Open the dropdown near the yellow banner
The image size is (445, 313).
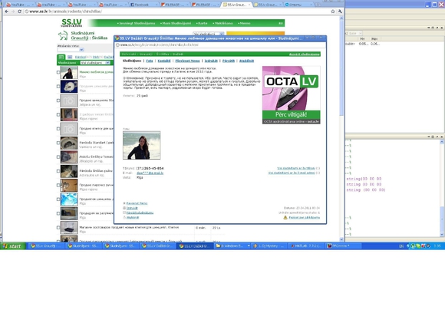[209, 34]
